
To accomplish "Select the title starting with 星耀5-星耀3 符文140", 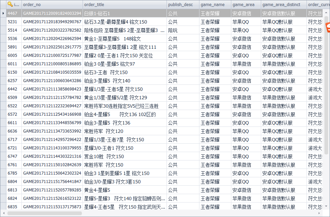I will tap(125, 198).
